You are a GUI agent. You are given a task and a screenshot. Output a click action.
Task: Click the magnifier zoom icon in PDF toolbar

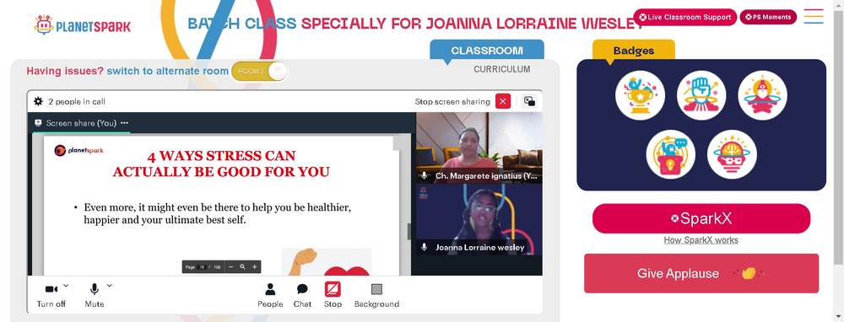click(243, 266)
